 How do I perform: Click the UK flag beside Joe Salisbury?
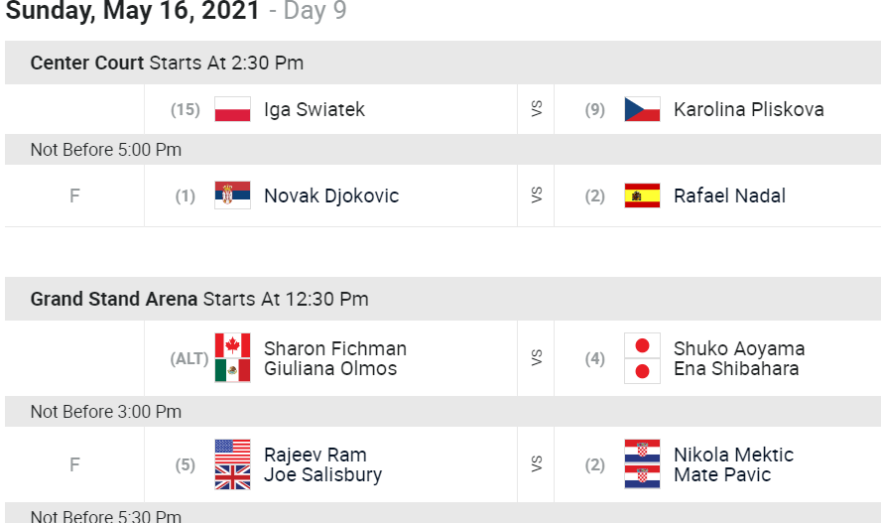(232, 476)
